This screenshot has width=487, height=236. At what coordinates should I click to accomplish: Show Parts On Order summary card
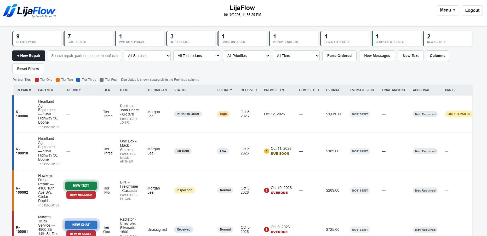(x=242, y=39)
